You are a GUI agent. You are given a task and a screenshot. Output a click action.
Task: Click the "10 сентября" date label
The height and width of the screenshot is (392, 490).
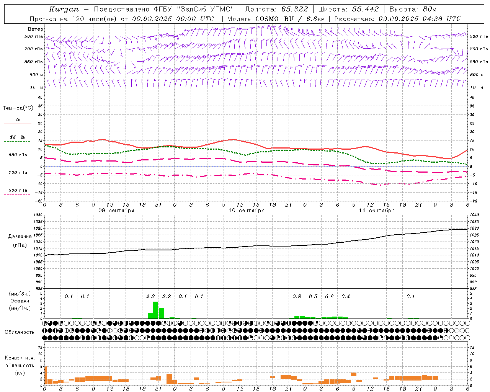tap(247, 211)
